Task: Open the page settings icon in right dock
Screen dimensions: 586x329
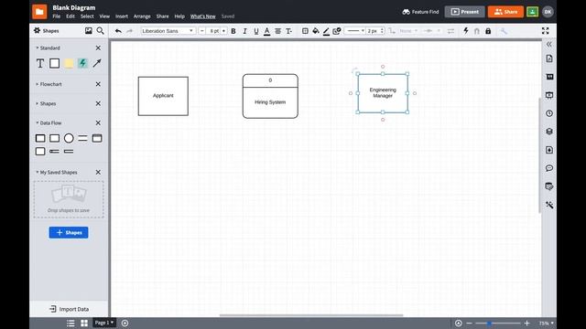Action: [549, 58]
